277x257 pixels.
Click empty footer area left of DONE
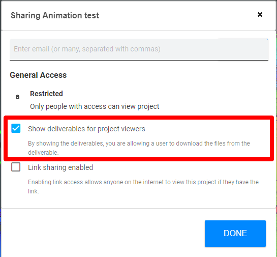[x=103, y=233]
